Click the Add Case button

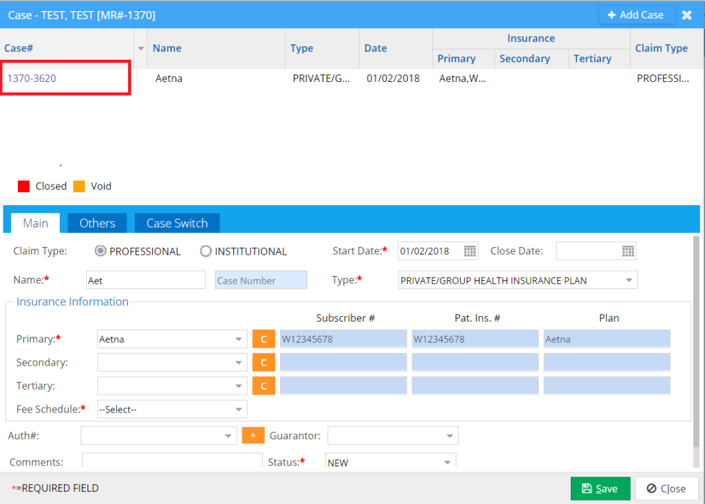[x=635, y=15]
